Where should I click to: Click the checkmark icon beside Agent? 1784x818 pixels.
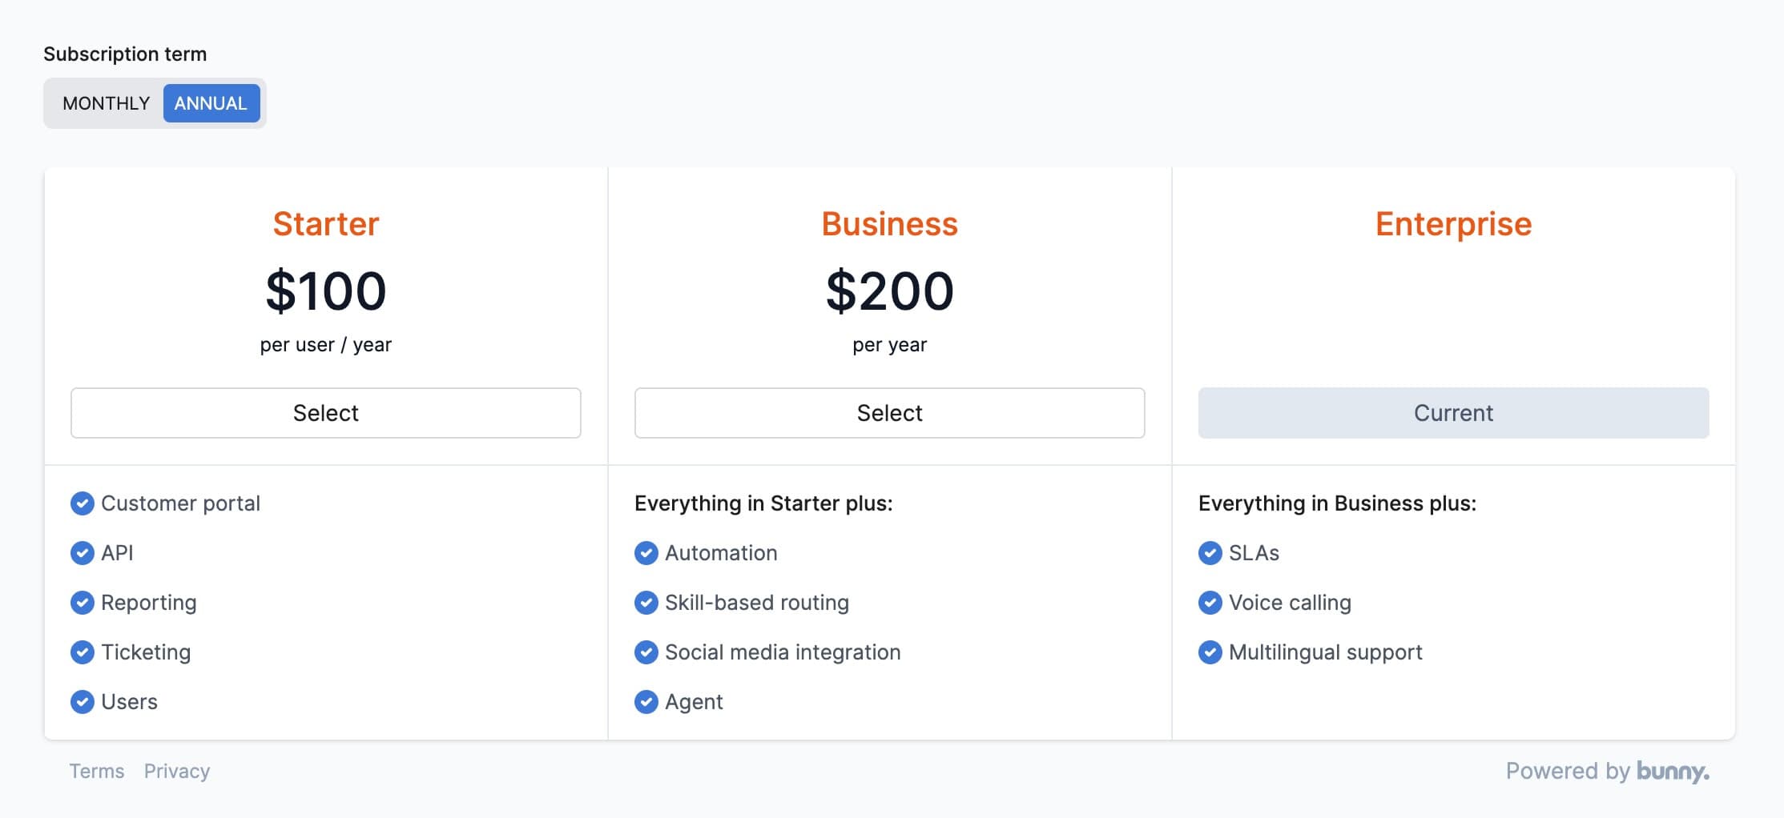pos(646,702)
